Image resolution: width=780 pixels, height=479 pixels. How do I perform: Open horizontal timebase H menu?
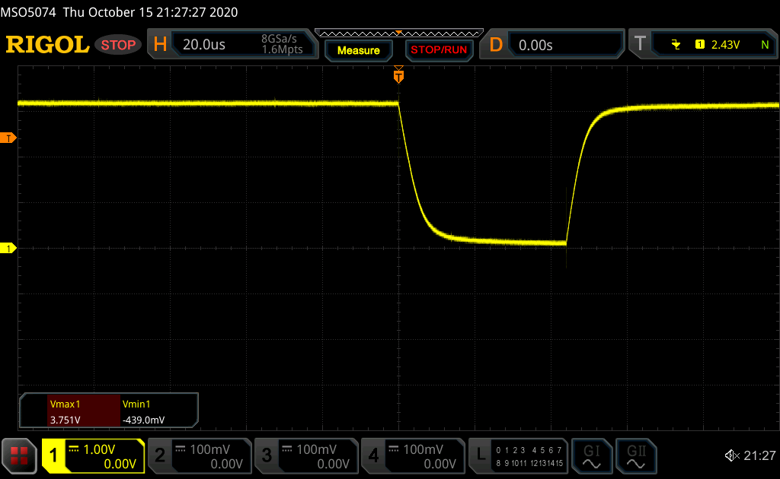click(160, 45)
